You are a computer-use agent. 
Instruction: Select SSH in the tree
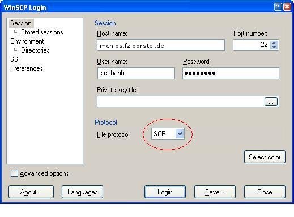tap(16, 59)
